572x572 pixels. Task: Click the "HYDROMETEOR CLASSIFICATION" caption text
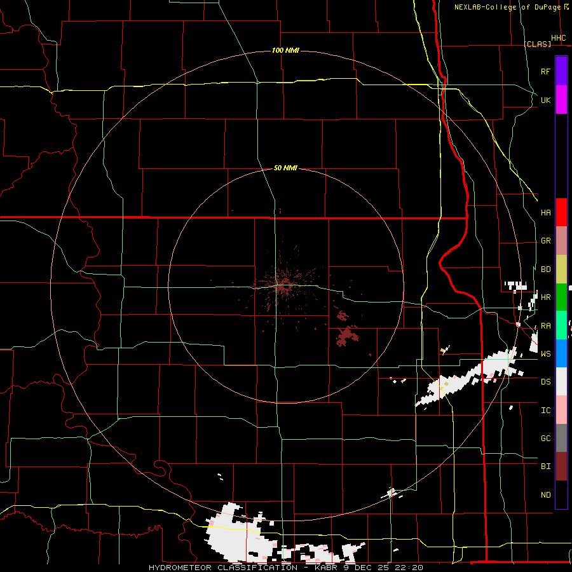click(223, 568)
